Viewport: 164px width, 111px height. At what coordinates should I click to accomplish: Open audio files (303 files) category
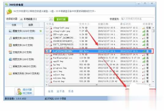coord(24,38)
